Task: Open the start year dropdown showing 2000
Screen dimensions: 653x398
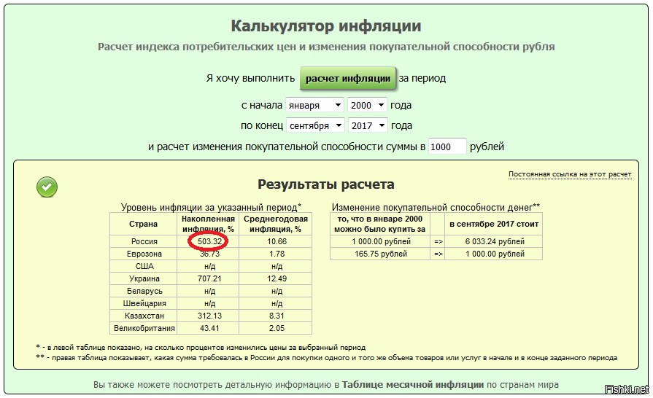Action: (366, 105)
